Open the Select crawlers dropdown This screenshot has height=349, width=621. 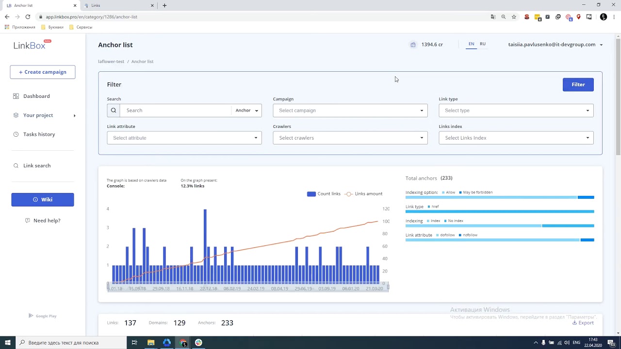click(350, 138)
